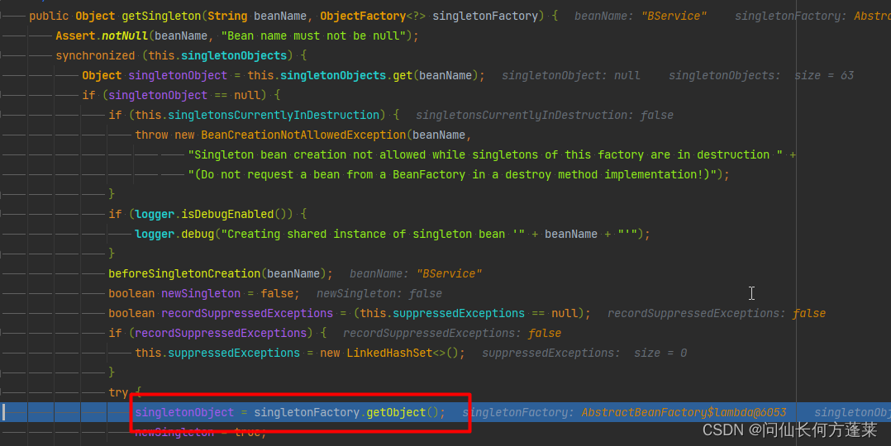Click singletonObject in the "== null" condition
The image size is (891, 446).
(x=158, y=96)
